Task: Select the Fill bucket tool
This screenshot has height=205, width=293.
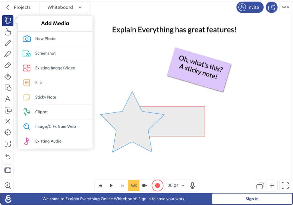Action: click(x=8, y=76)
